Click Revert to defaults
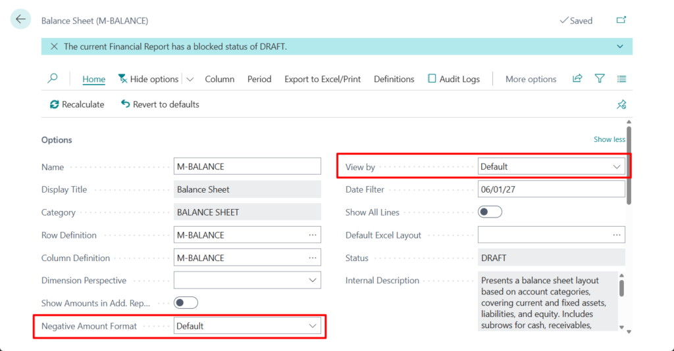 (160, 105)
